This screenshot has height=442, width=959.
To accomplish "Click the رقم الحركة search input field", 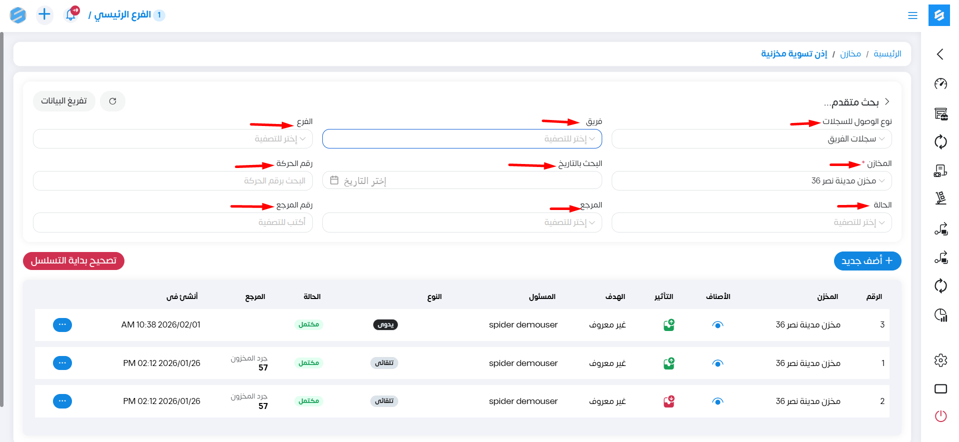I will point(173,181).
